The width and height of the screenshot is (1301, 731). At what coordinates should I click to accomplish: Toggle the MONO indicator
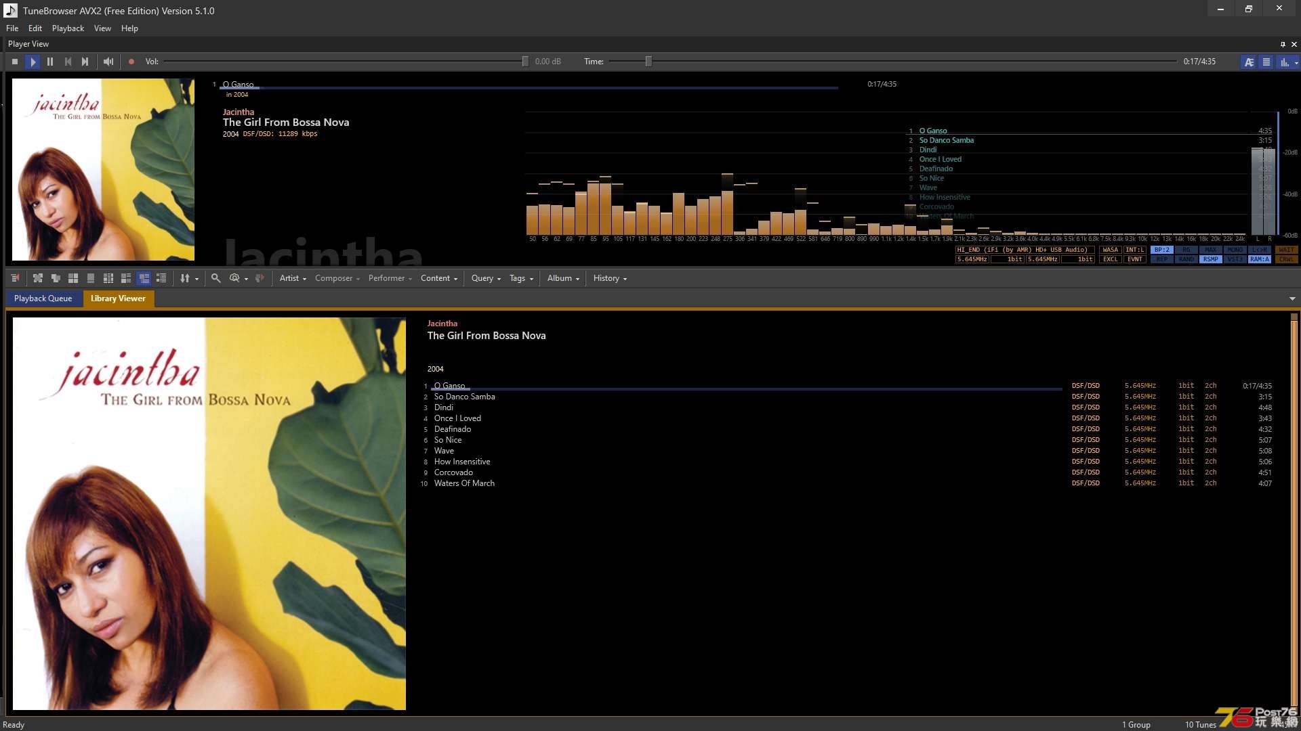tap(1235, 250)
